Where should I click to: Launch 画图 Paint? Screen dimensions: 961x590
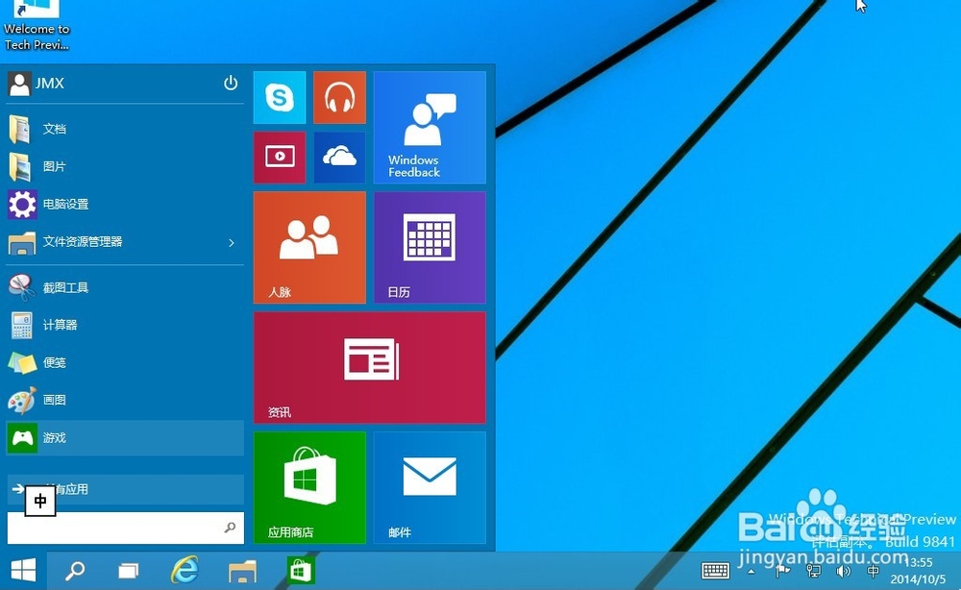[125, 400]
